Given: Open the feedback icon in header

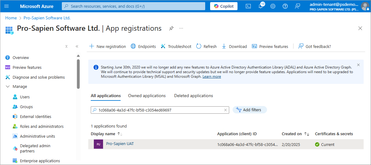Looking at the screenshot, I should (297, 6).
